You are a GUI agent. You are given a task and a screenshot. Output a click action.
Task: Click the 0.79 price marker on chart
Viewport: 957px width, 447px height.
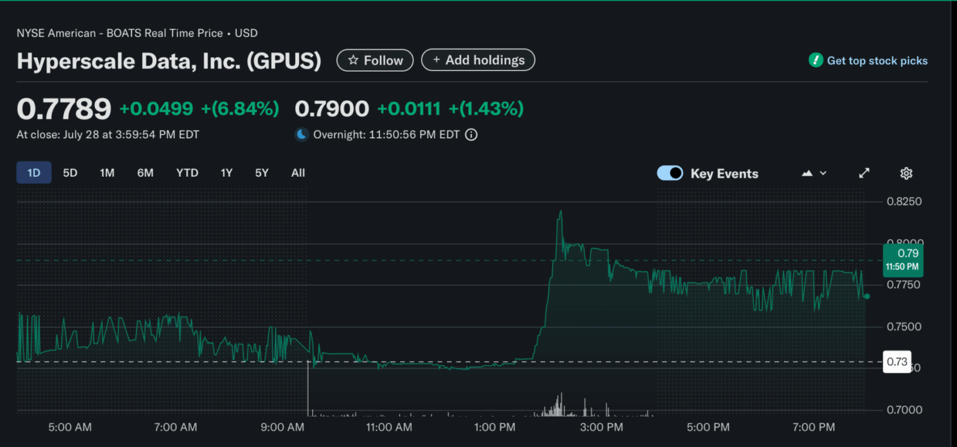coord(903,260)
